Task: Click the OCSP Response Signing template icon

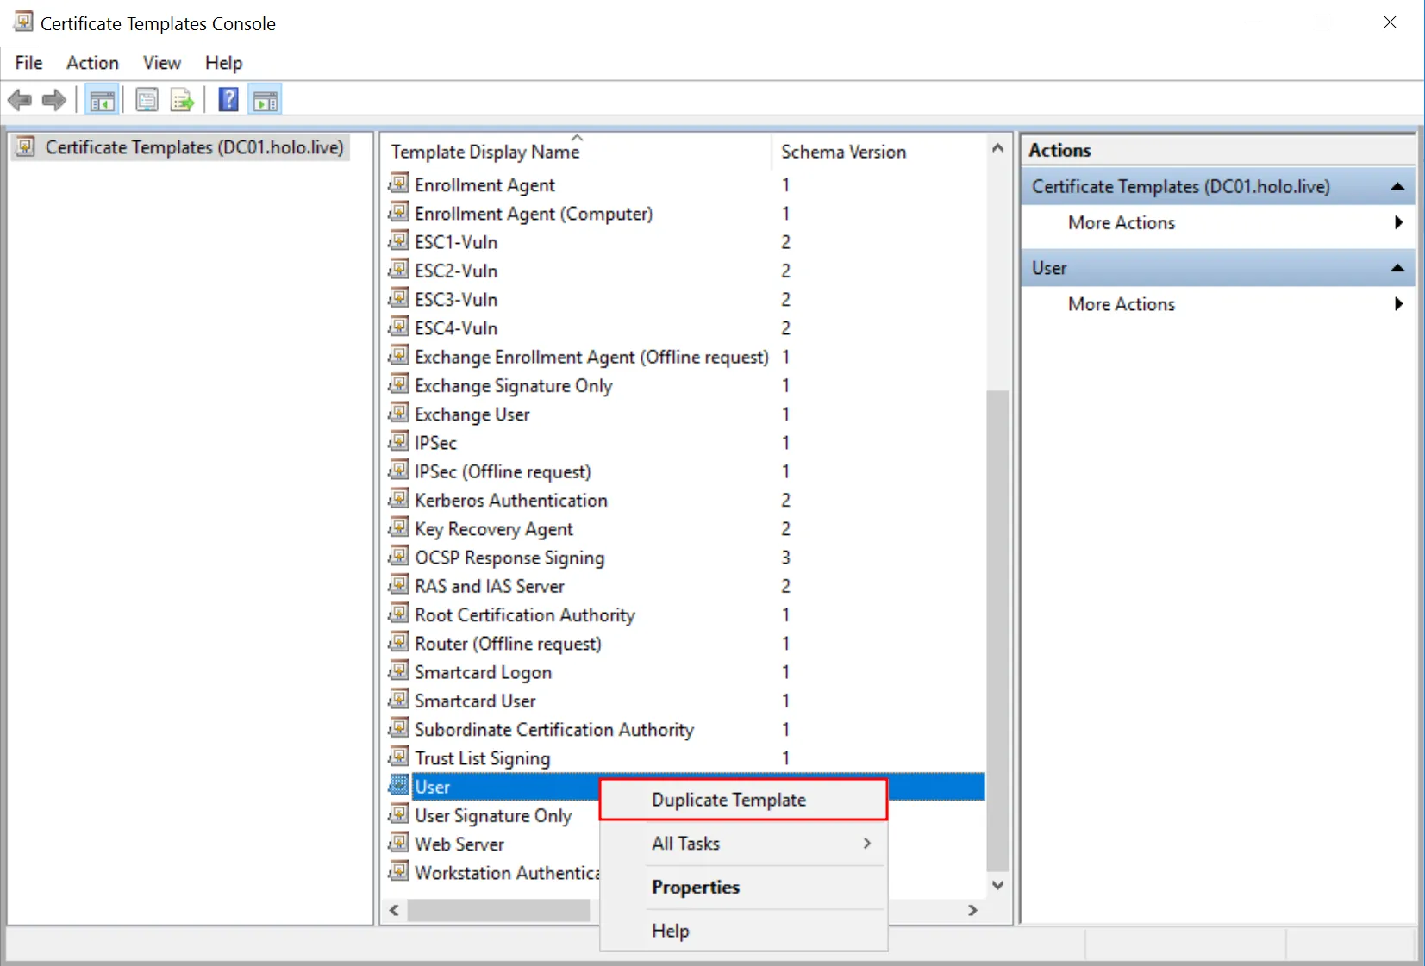Action: tap(398, 557)
